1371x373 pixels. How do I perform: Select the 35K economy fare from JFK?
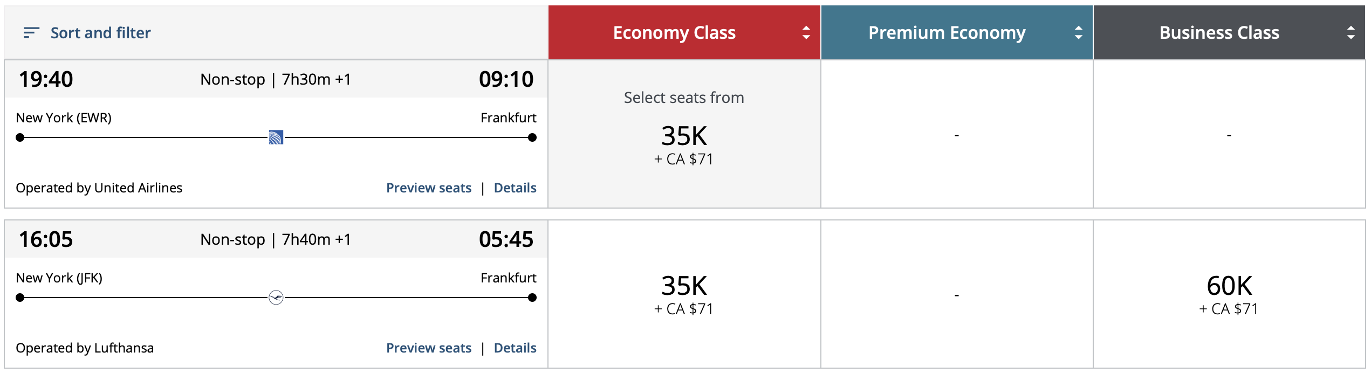pos(684,294)
